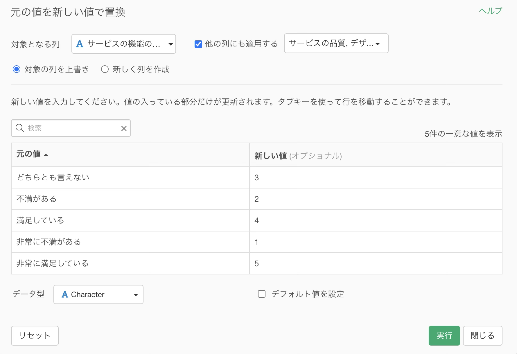Edit new value 5 for 非常に満足している
Image resolution: width=517 pixels, height=354 pixels.
click(x=376, y=263)
